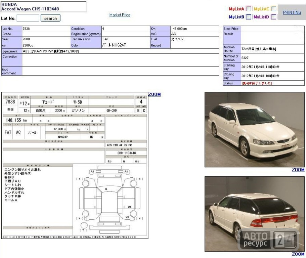This screenshot has width=306, height=258.
Task: Click the search button
Action: point(50,18)
